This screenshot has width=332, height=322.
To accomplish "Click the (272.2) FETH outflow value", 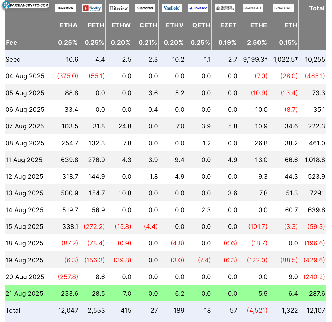I will (94, 226).
